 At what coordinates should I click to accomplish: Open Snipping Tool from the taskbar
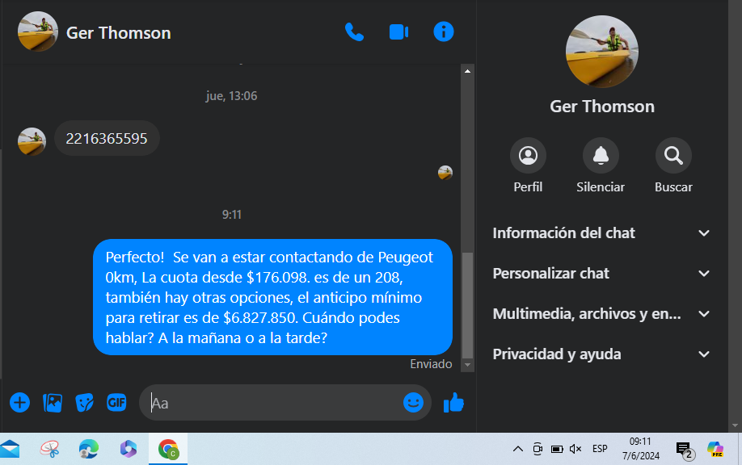49,449
